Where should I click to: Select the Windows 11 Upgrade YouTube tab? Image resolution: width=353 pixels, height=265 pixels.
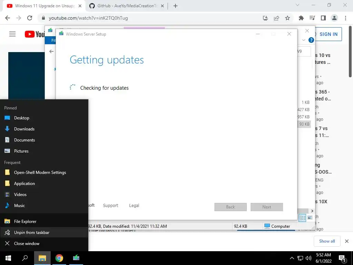44,6
